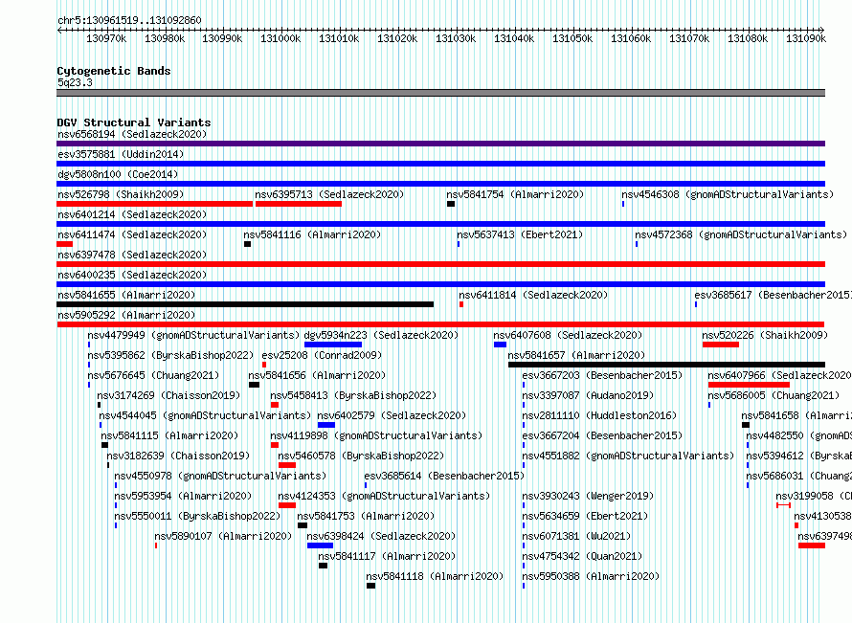This screenshot has width=852, height=623.
Task: Click the Cytogenetic Bands track title
Action: [x=114, y=71]
